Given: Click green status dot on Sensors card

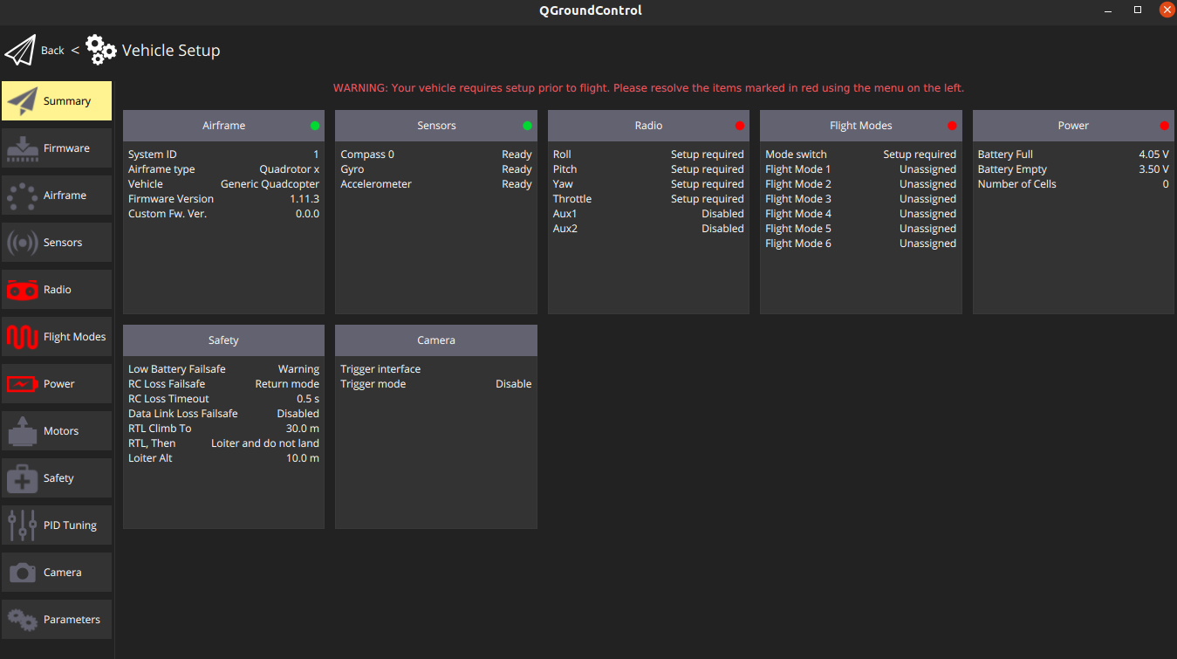Looking at the screenshot, I should [527, 126].
